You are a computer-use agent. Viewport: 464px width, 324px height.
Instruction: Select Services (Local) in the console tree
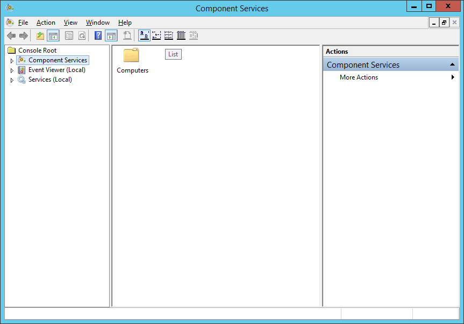click(x=50, y=80)
